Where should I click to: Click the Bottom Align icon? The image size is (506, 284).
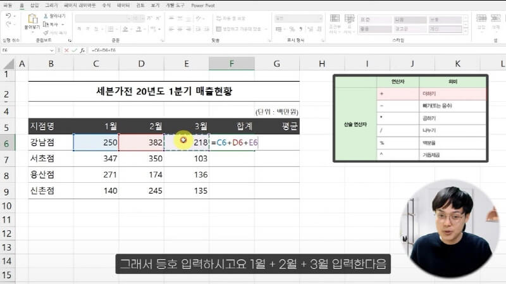coord(188,18)
